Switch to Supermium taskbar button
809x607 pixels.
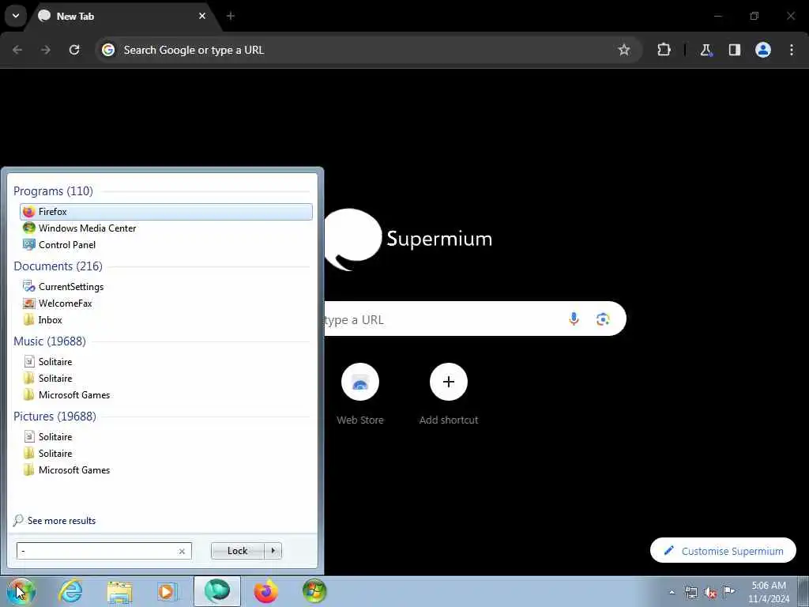pyautogui.click(x=216, y=591)
